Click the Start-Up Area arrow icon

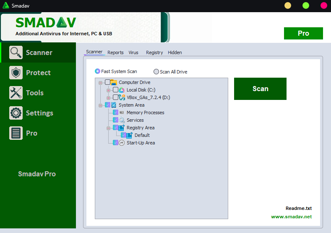[x=122, y=143]
